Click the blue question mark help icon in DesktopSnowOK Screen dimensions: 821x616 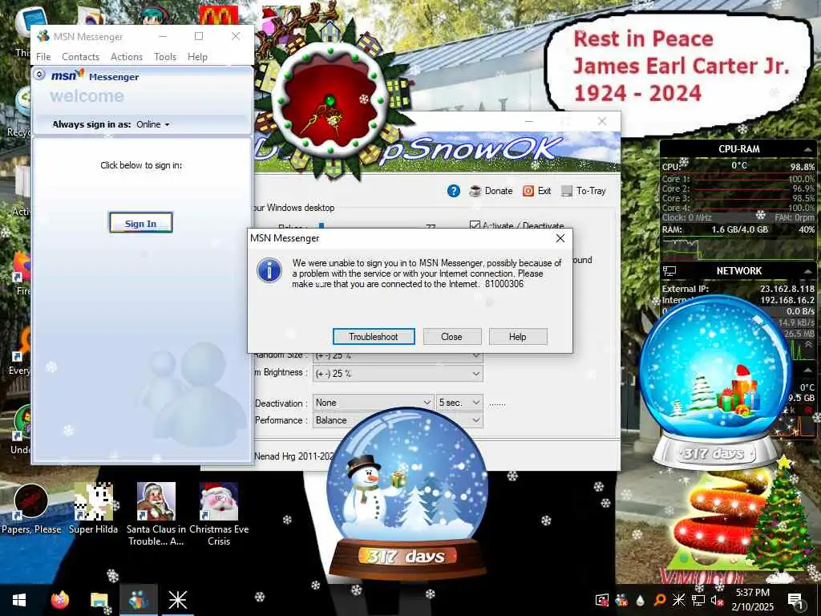454,191
